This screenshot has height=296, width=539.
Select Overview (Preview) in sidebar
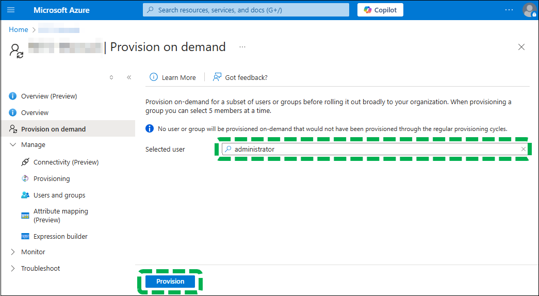(48, 96)
